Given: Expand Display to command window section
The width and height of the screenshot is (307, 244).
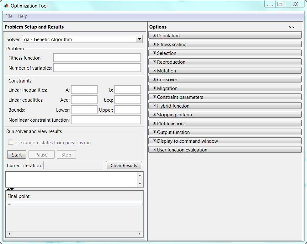Looking at the screenshot, I should (x=154, y=141).
